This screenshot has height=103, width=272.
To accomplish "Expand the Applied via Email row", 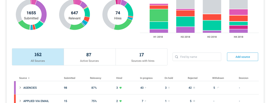I will pyautogui.click(x=20, y=101).
